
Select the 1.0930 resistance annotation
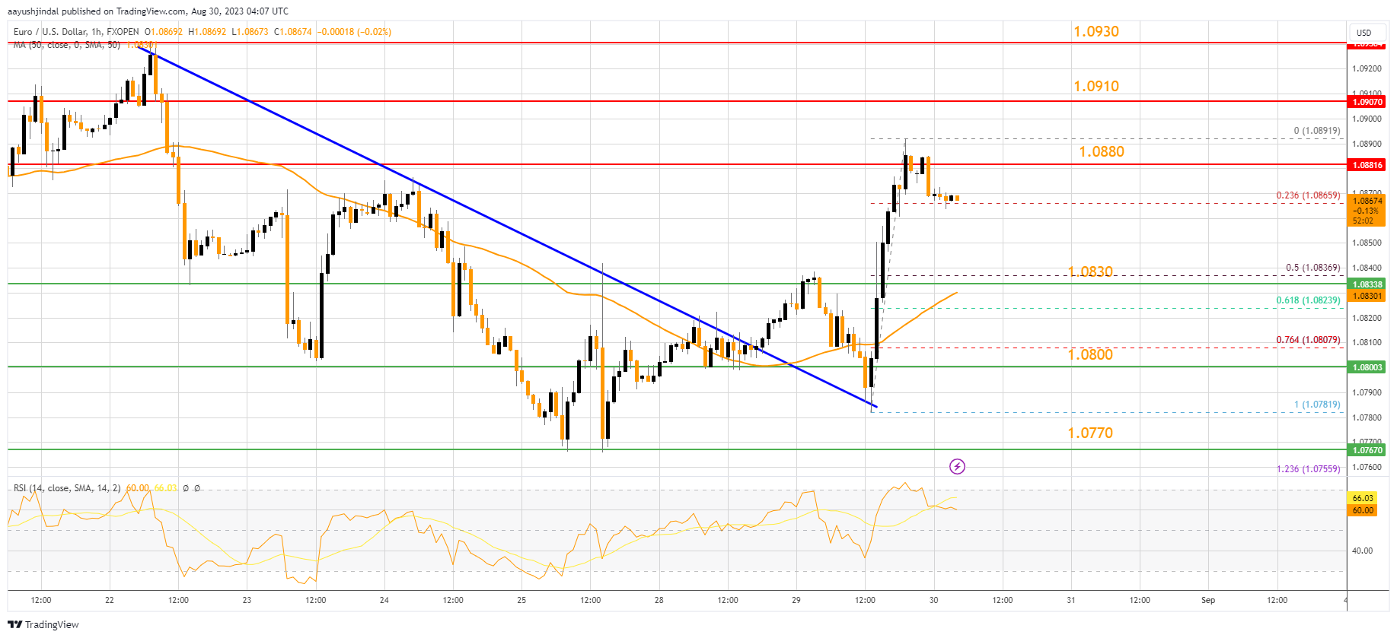(1096, 31)
